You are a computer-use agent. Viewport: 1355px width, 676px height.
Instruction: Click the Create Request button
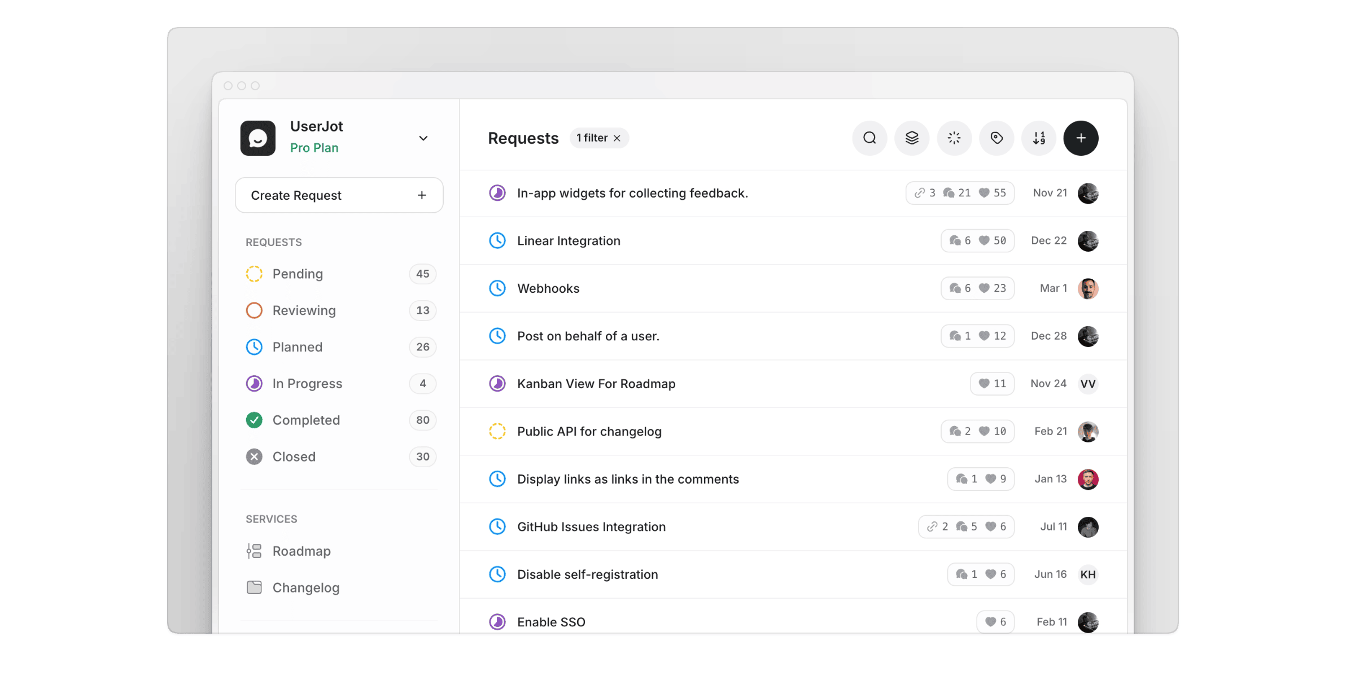[339, 195]
